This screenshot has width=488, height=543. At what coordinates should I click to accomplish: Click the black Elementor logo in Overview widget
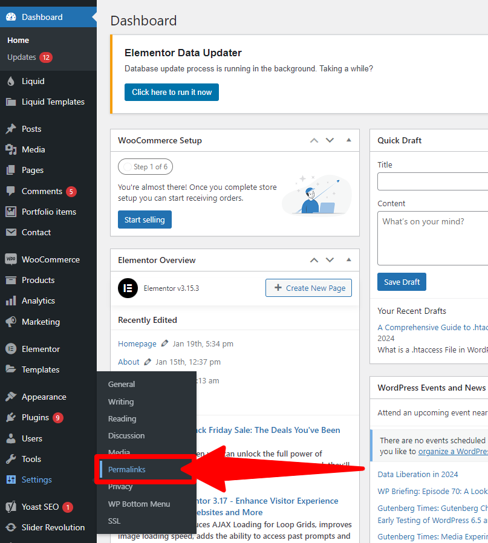pos(128,288)
